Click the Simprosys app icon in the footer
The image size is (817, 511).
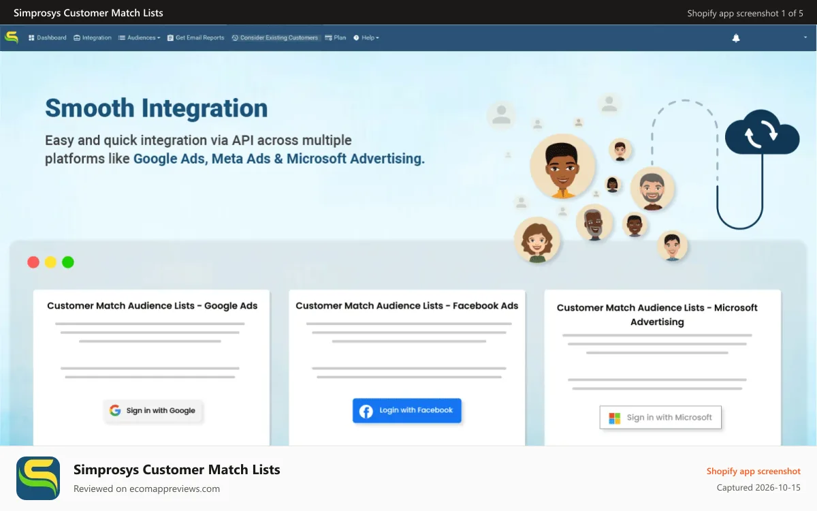[38, 478]
